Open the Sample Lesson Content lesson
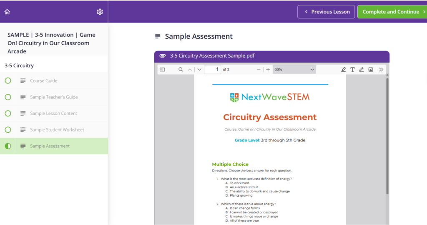The width and height of the screenshot is (427, 225). [x=54, y=114]
